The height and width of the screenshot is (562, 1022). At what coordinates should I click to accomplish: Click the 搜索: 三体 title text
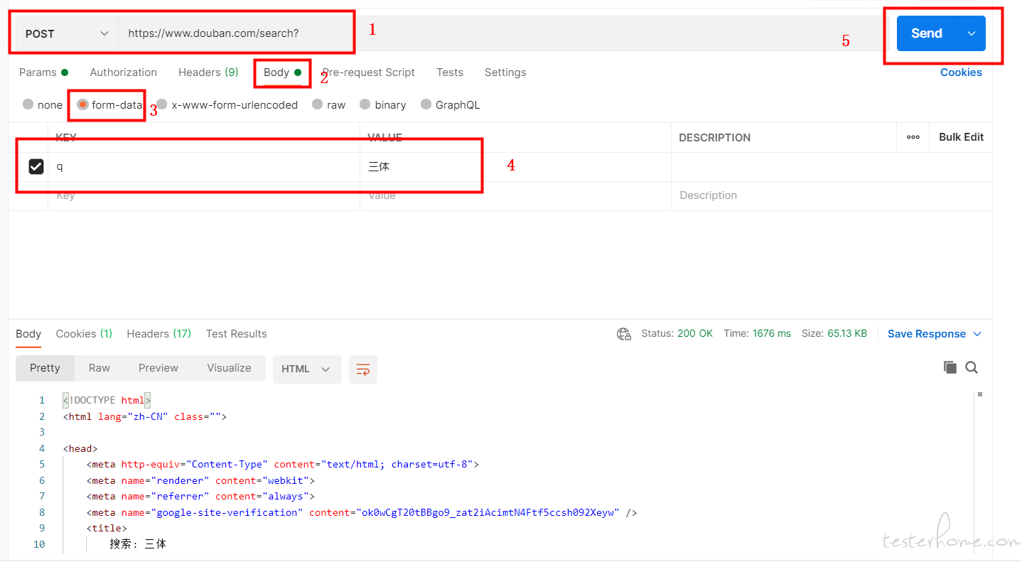(138, 544)
